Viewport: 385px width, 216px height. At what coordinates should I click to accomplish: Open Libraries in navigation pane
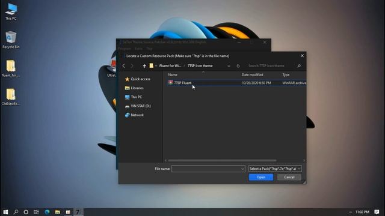click(134, 88)
